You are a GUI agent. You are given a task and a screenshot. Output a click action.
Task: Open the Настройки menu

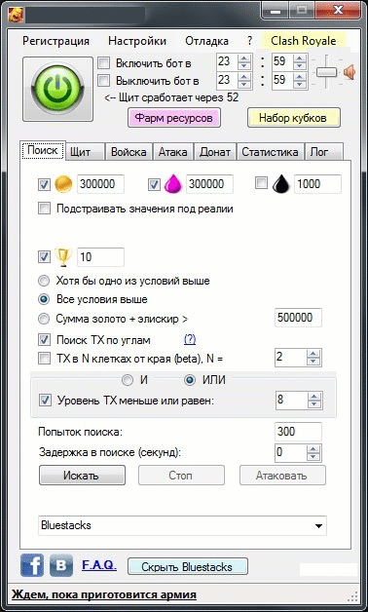click(x=137, y=41)
